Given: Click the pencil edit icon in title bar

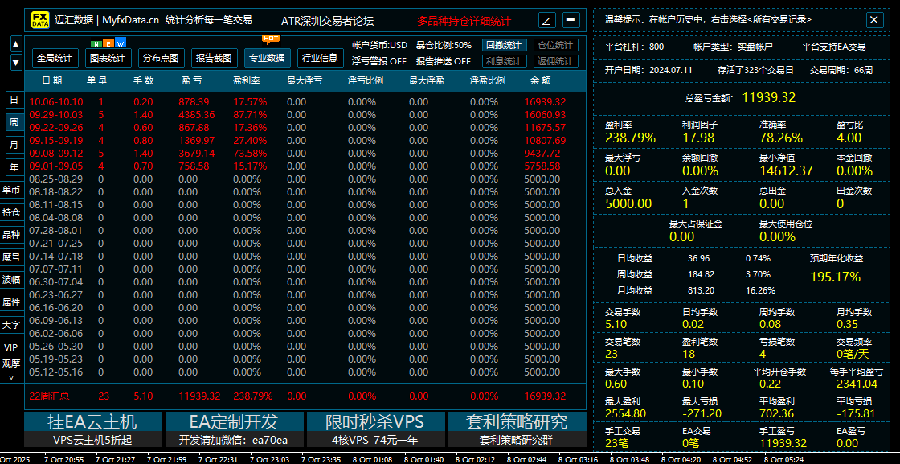Looking at the screenshot, I should [547, 21].
